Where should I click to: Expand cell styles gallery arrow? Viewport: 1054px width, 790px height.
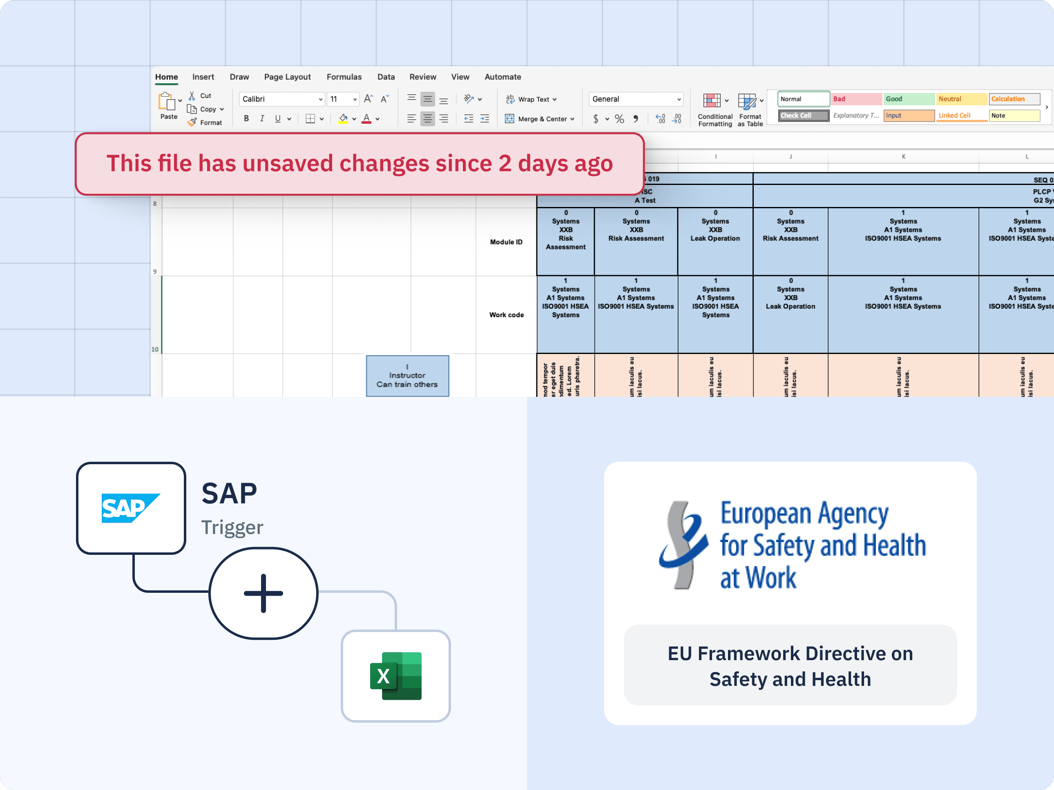1047,107
